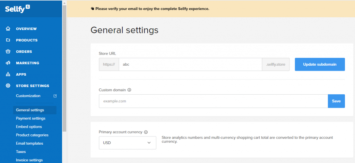The height and width of the screenshot is (163, 355).
Task: Go to Embed options
Action: point(29,127)
